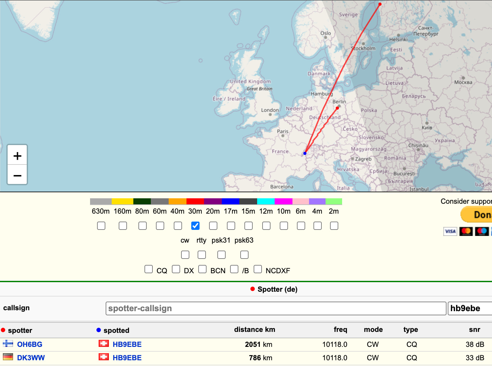Tick the CQ type checkbox

(149, 269)
